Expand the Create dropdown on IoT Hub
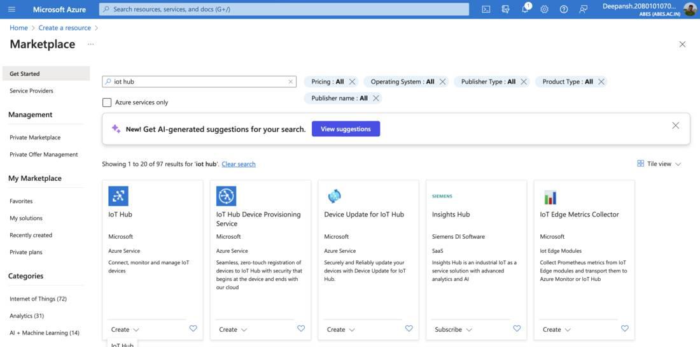Screen dimensions: 700x347 coord(125,330)
